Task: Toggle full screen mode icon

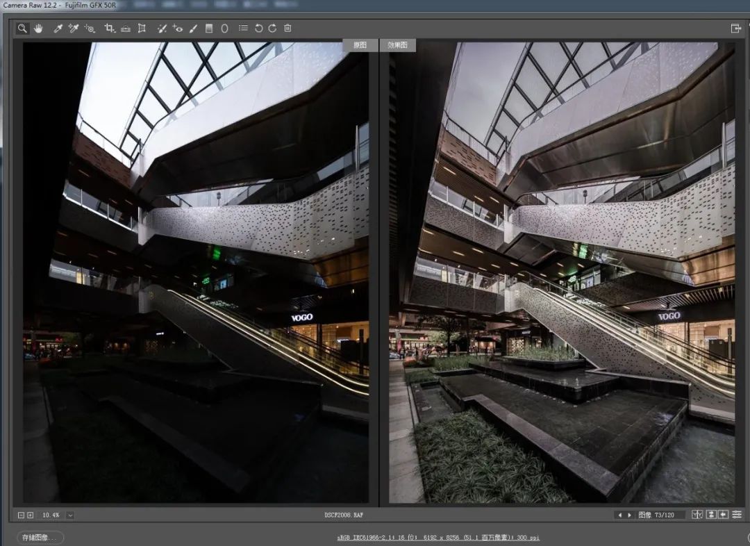Action: point(735,28)
